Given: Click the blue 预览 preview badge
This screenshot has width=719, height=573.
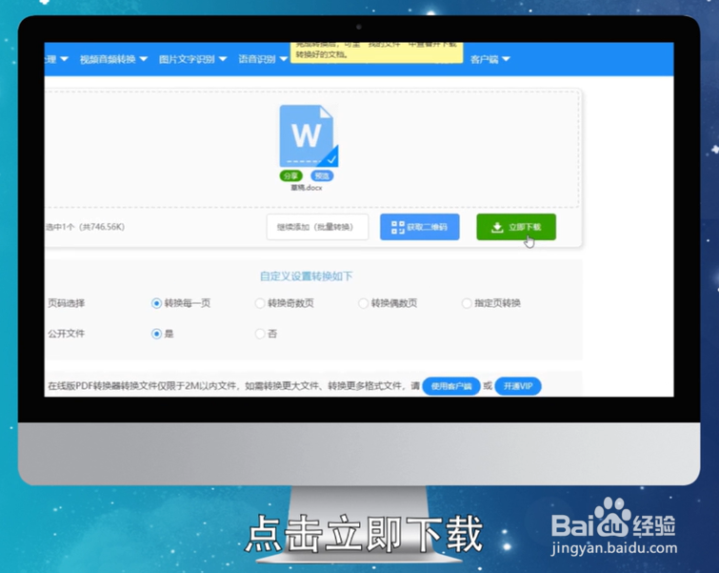Looking at the screenshot, I should (x=322, y=175).
